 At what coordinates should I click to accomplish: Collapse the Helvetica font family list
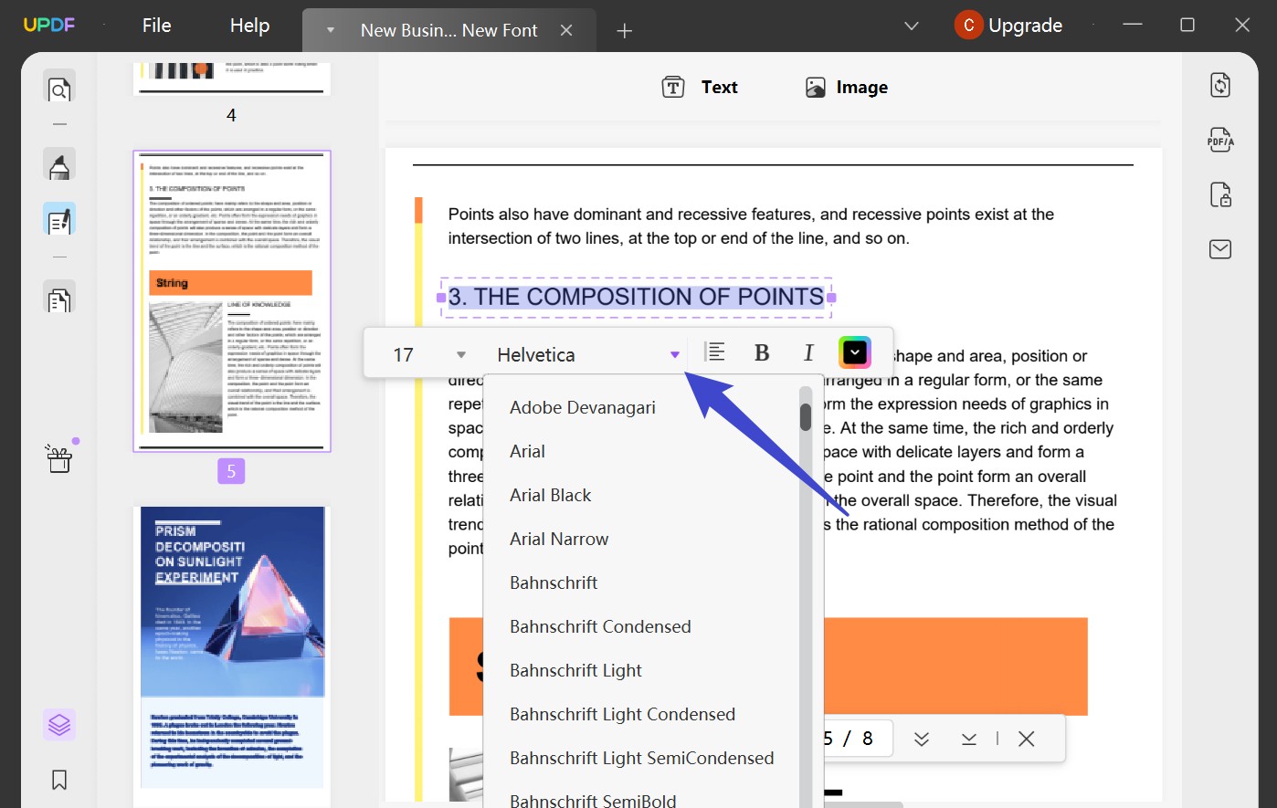[x=675, y=354]
